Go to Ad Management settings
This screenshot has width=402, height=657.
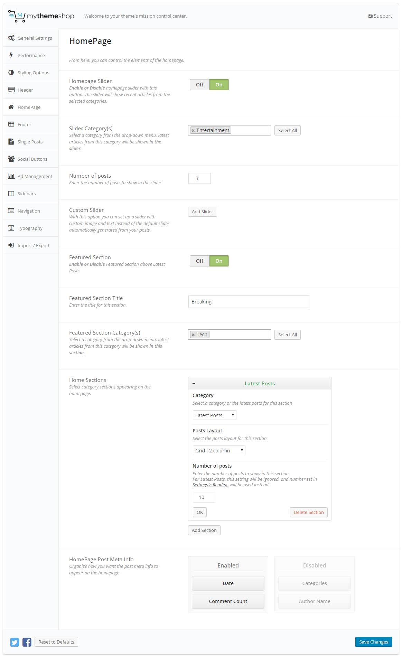(35, 176)
